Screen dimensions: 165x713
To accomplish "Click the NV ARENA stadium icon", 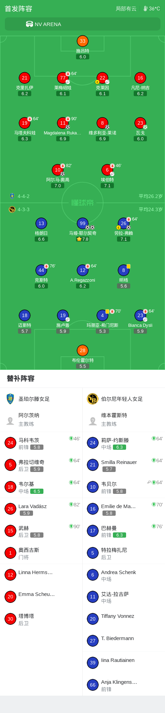I will pos(30,24).
